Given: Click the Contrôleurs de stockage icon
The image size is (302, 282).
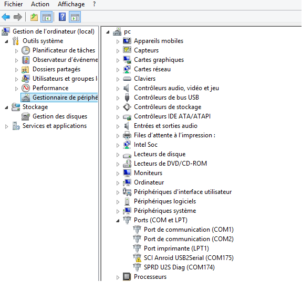Looking at the screenshot, I should click(x=127, y=107).
